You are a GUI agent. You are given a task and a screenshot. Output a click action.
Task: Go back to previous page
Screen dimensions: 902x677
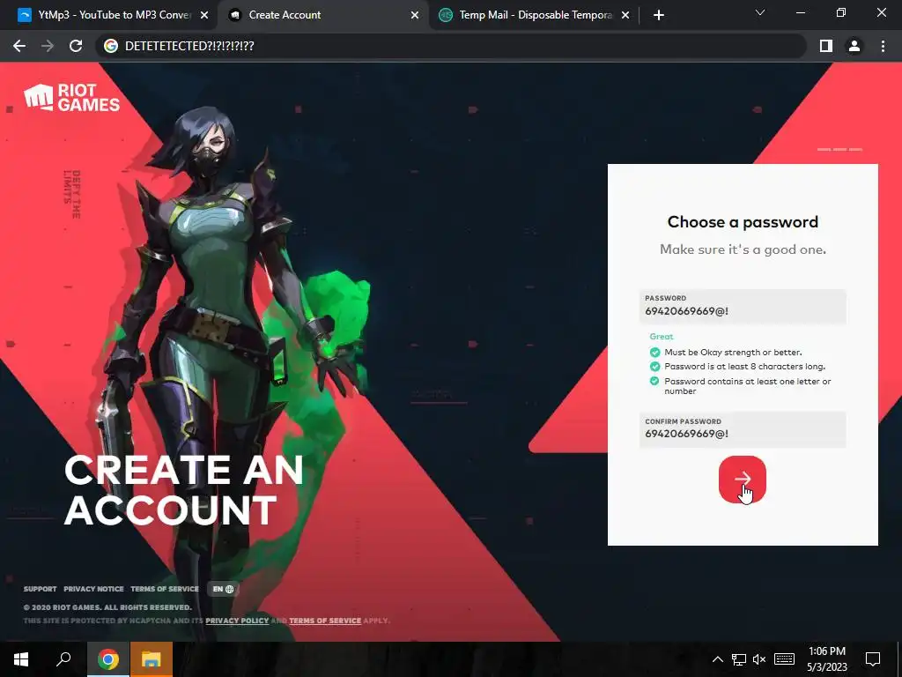[x=19, y=46]
